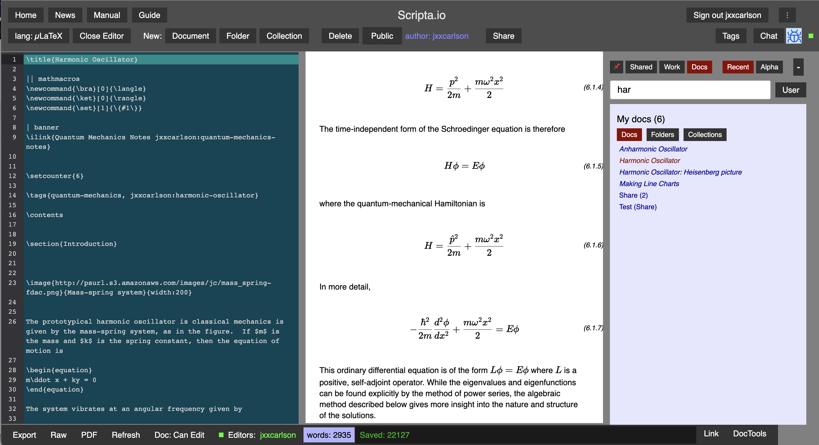This screenshot has height=445, width=819.
Task: Toggle the Public visibility button
Action: (381, 36)
